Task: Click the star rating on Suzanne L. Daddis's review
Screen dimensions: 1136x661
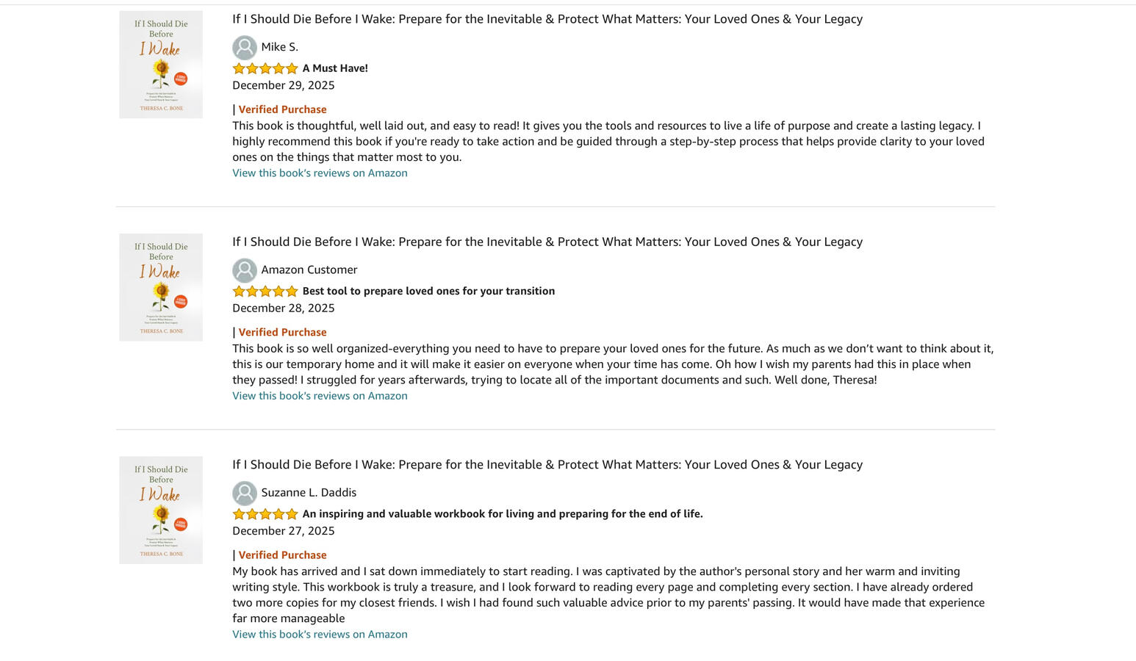Action: (265, 514)
